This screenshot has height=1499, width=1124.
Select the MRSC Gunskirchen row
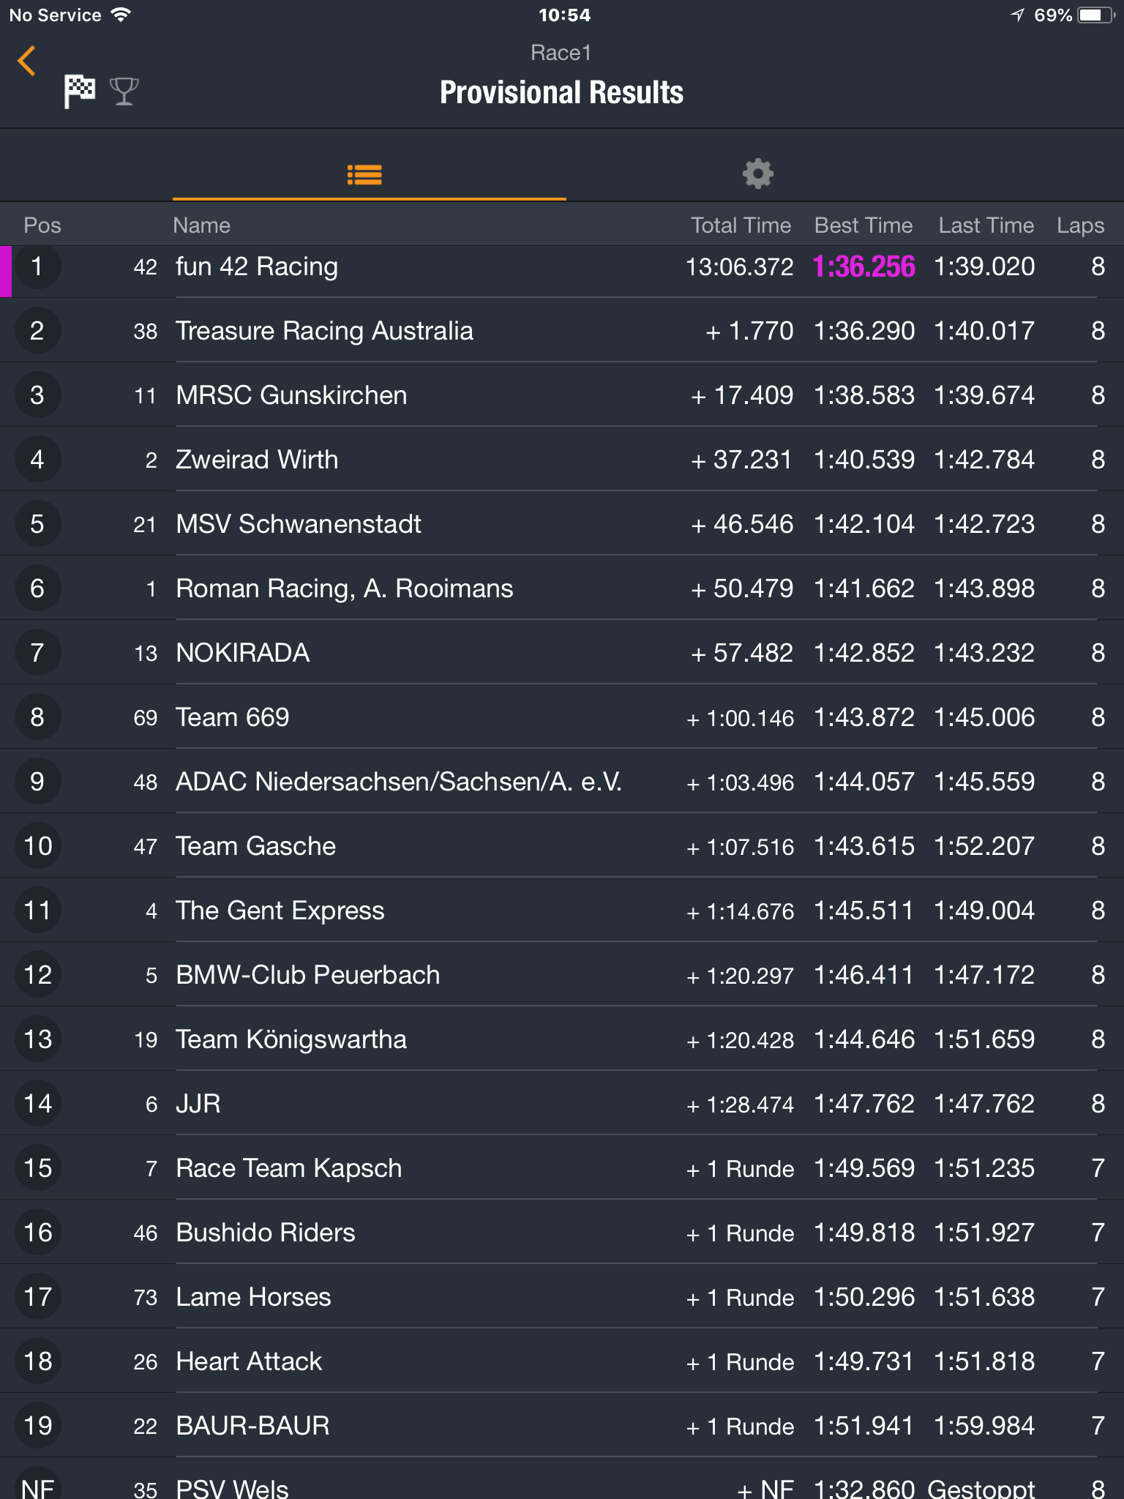point(562,395)
